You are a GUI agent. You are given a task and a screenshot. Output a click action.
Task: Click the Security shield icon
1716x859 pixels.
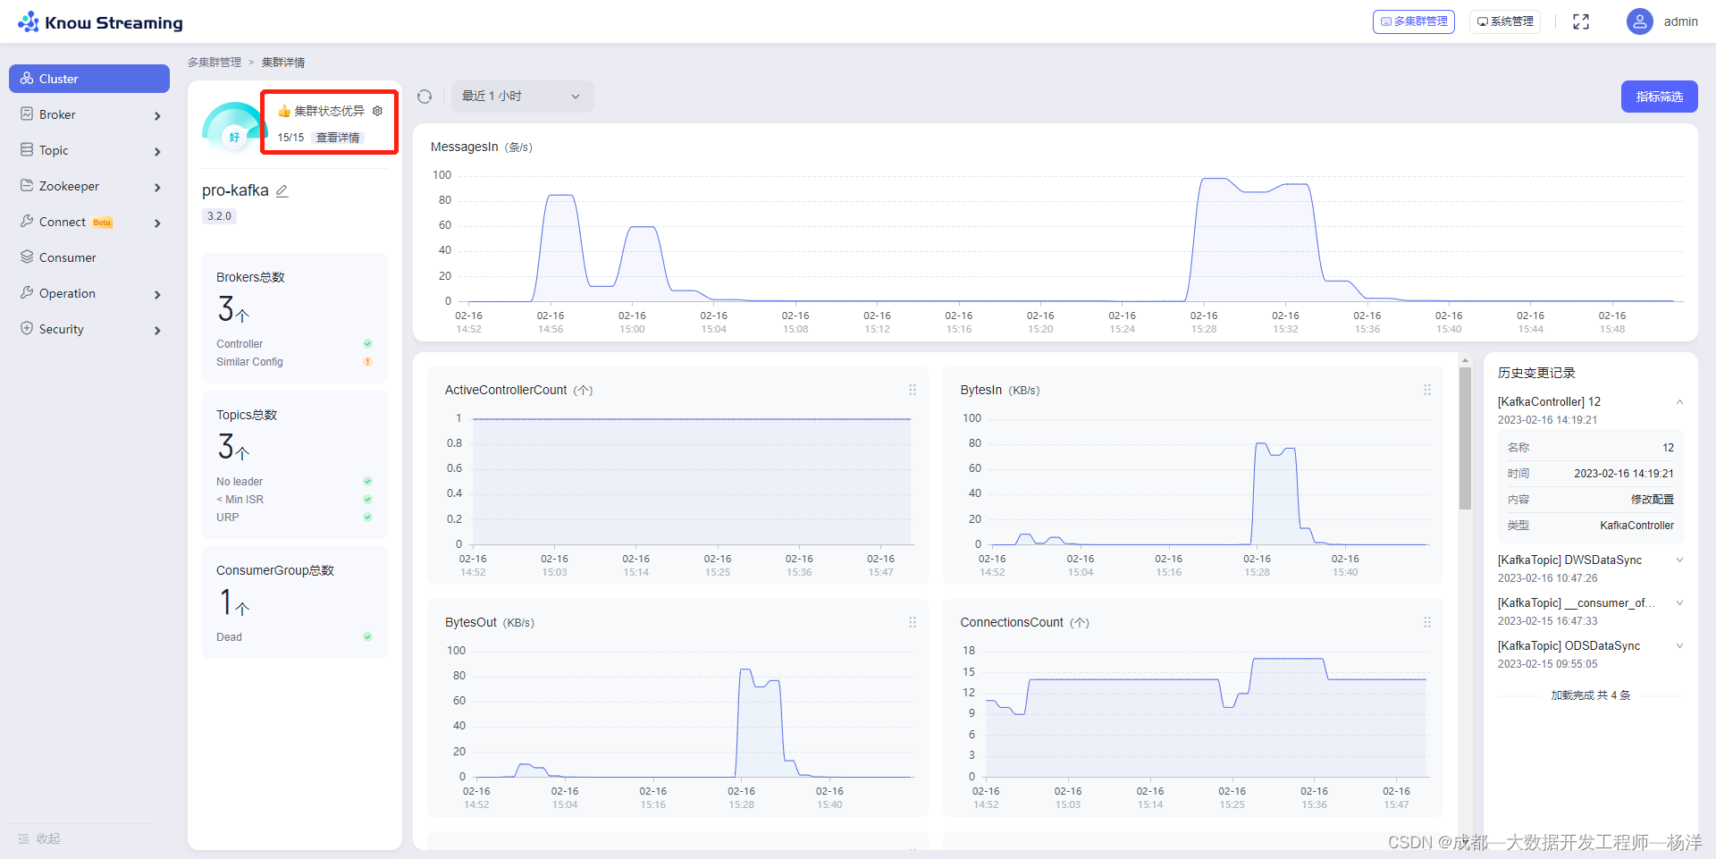point(27,329)
